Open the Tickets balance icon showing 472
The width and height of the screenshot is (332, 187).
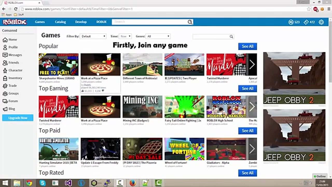(306, 22)
